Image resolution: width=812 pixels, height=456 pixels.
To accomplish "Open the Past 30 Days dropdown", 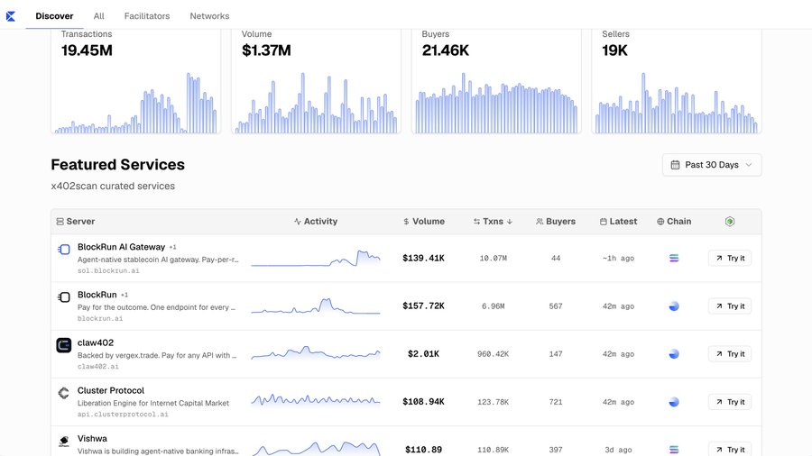I will (712, 165).
